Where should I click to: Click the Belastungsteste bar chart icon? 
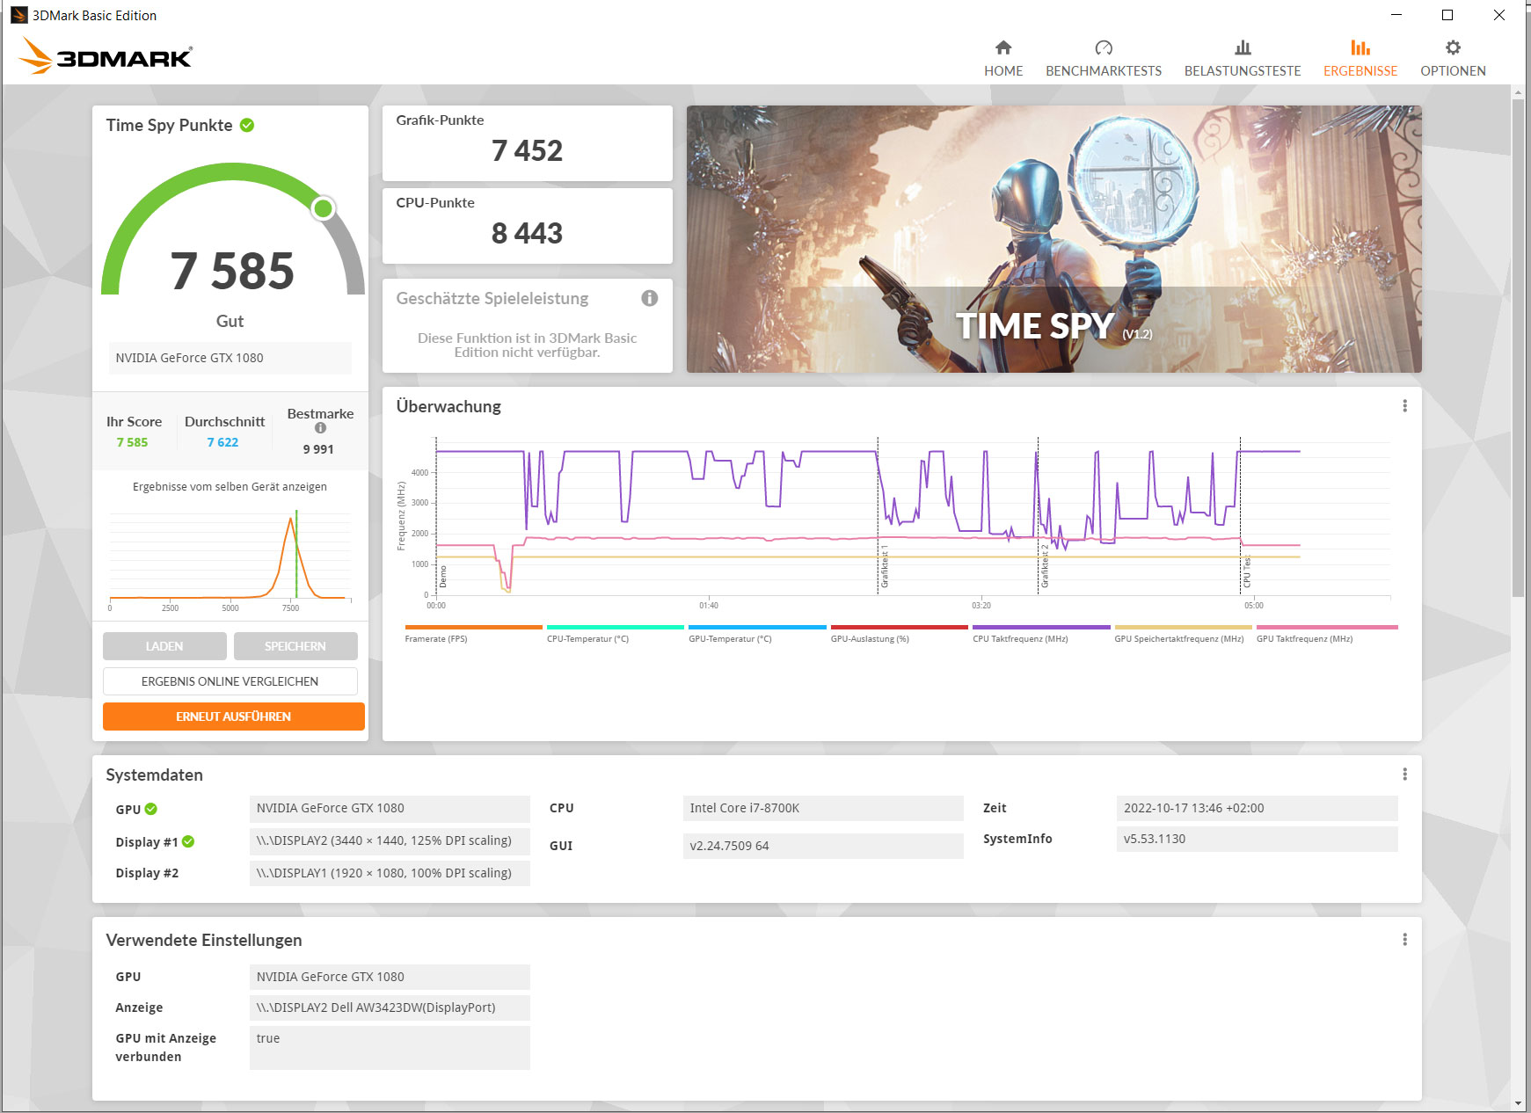1243,47
